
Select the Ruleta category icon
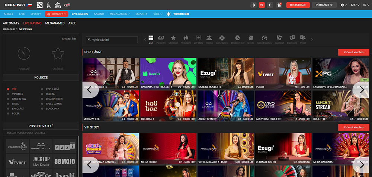(x=209, y=38)
